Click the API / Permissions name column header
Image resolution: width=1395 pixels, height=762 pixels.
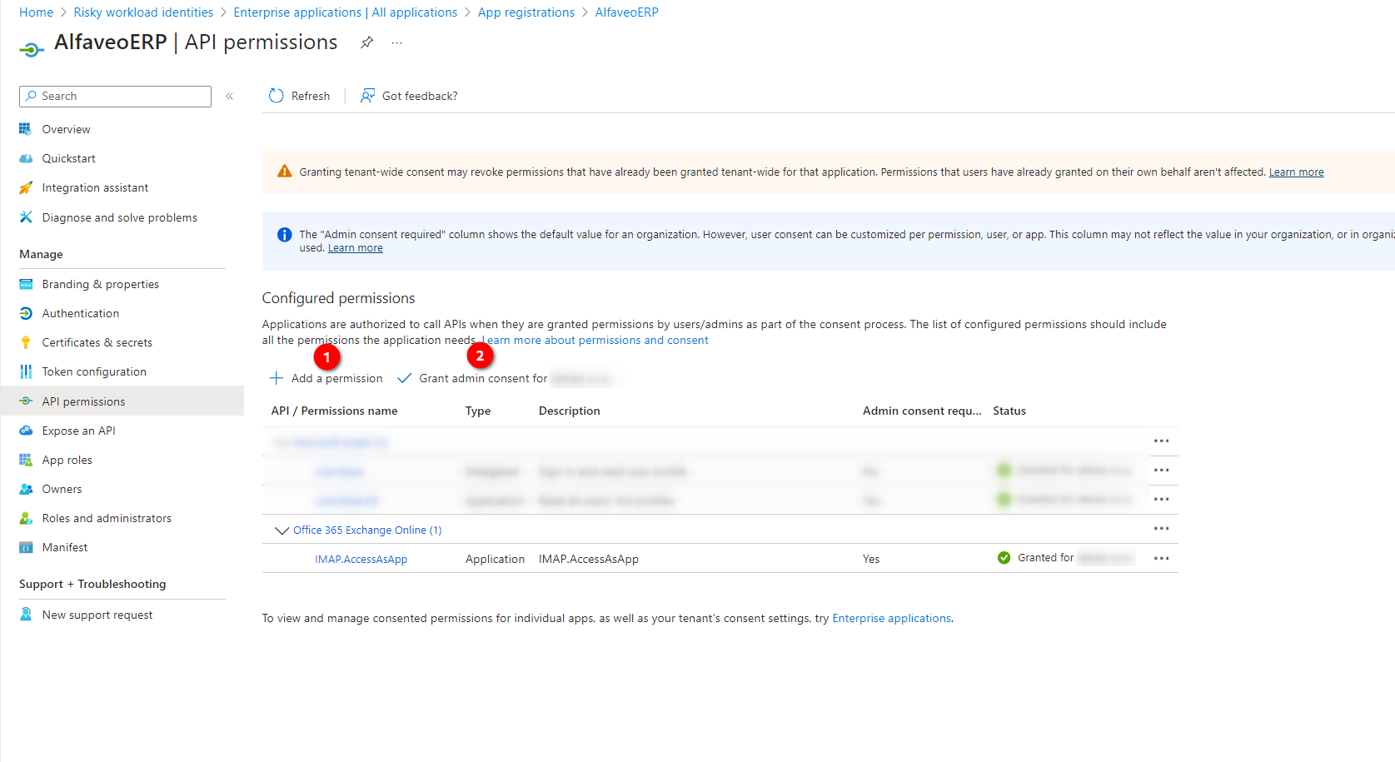click(x=334, y=411)
